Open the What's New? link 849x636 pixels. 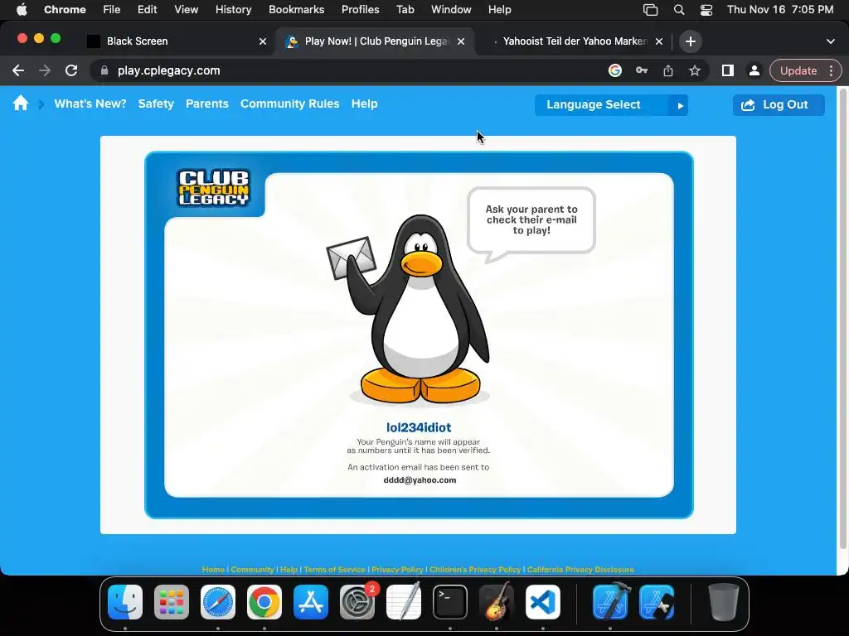[90, 104]
